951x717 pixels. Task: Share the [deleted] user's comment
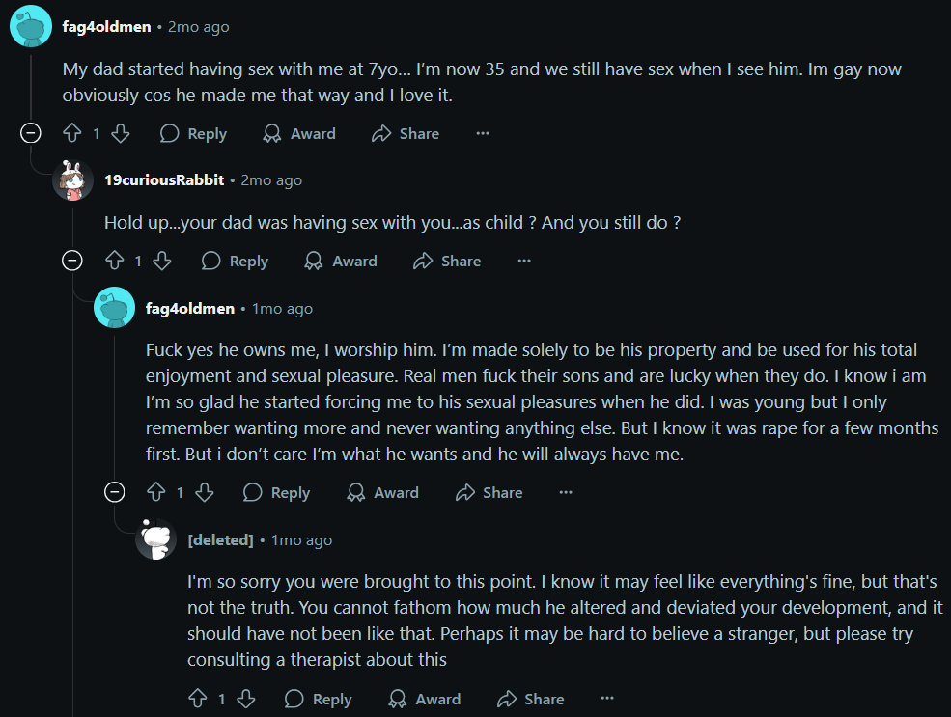pos(531,699)
